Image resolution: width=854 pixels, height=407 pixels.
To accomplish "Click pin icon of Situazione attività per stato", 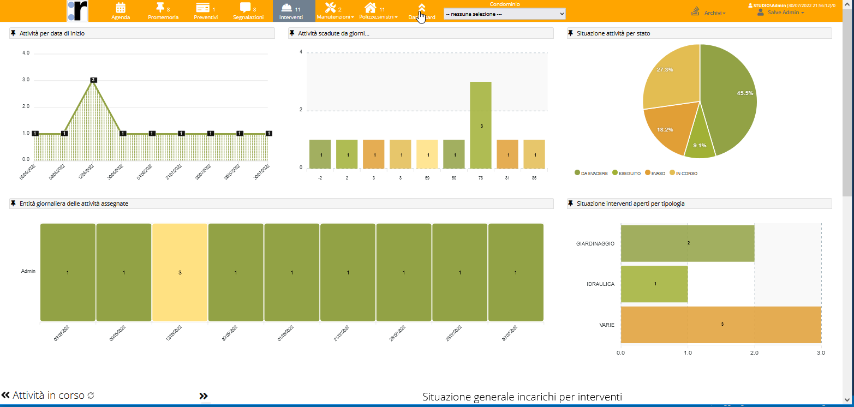I will [571, 33].
